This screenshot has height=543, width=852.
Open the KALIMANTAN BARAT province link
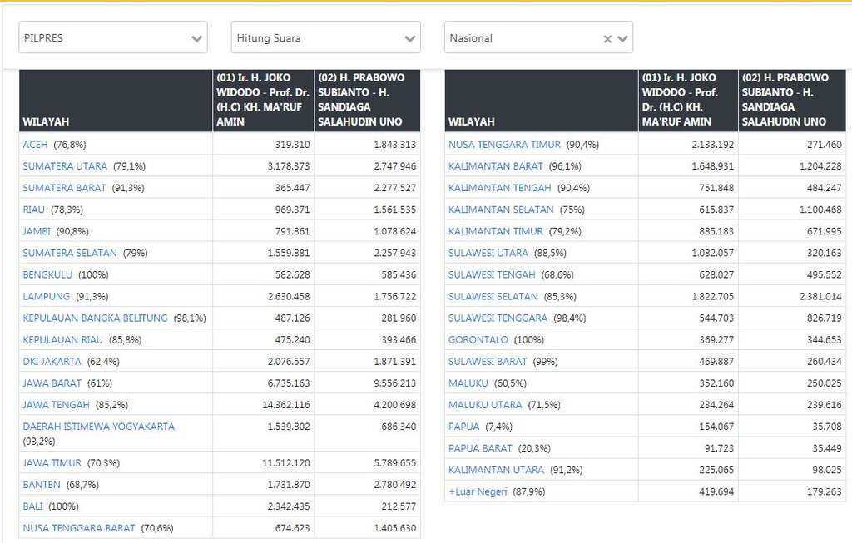click(x=496, y=166)
